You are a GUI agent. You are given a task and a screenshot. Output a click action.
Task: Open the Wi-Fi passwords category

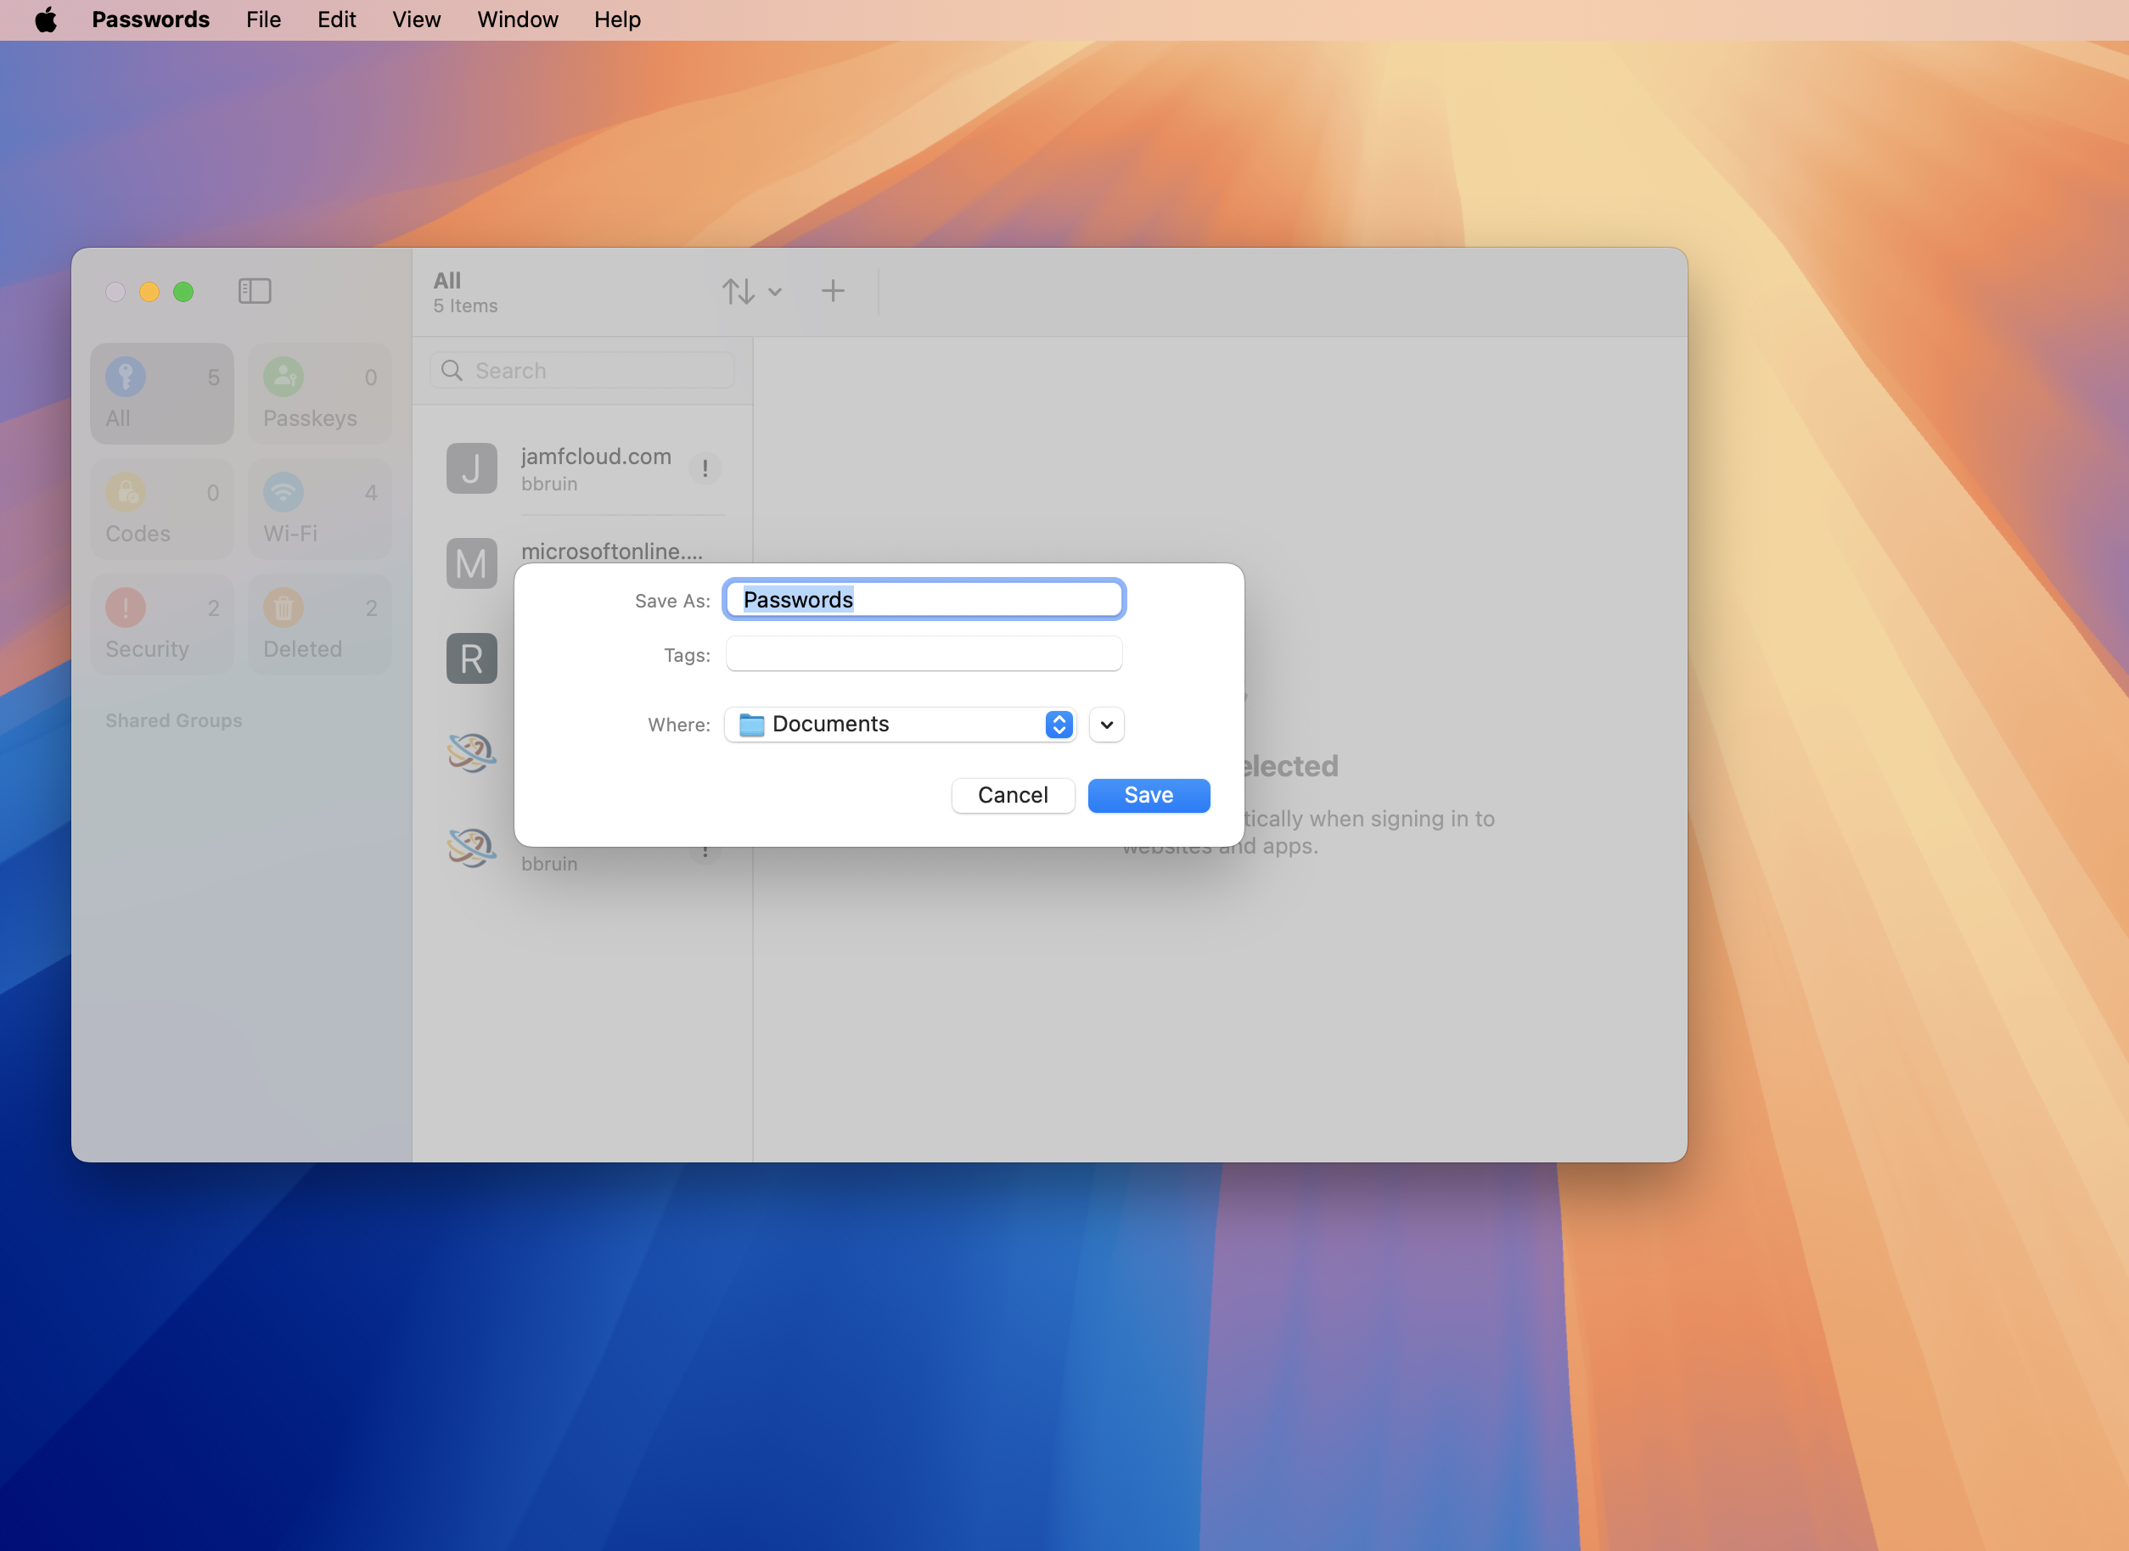319,509
